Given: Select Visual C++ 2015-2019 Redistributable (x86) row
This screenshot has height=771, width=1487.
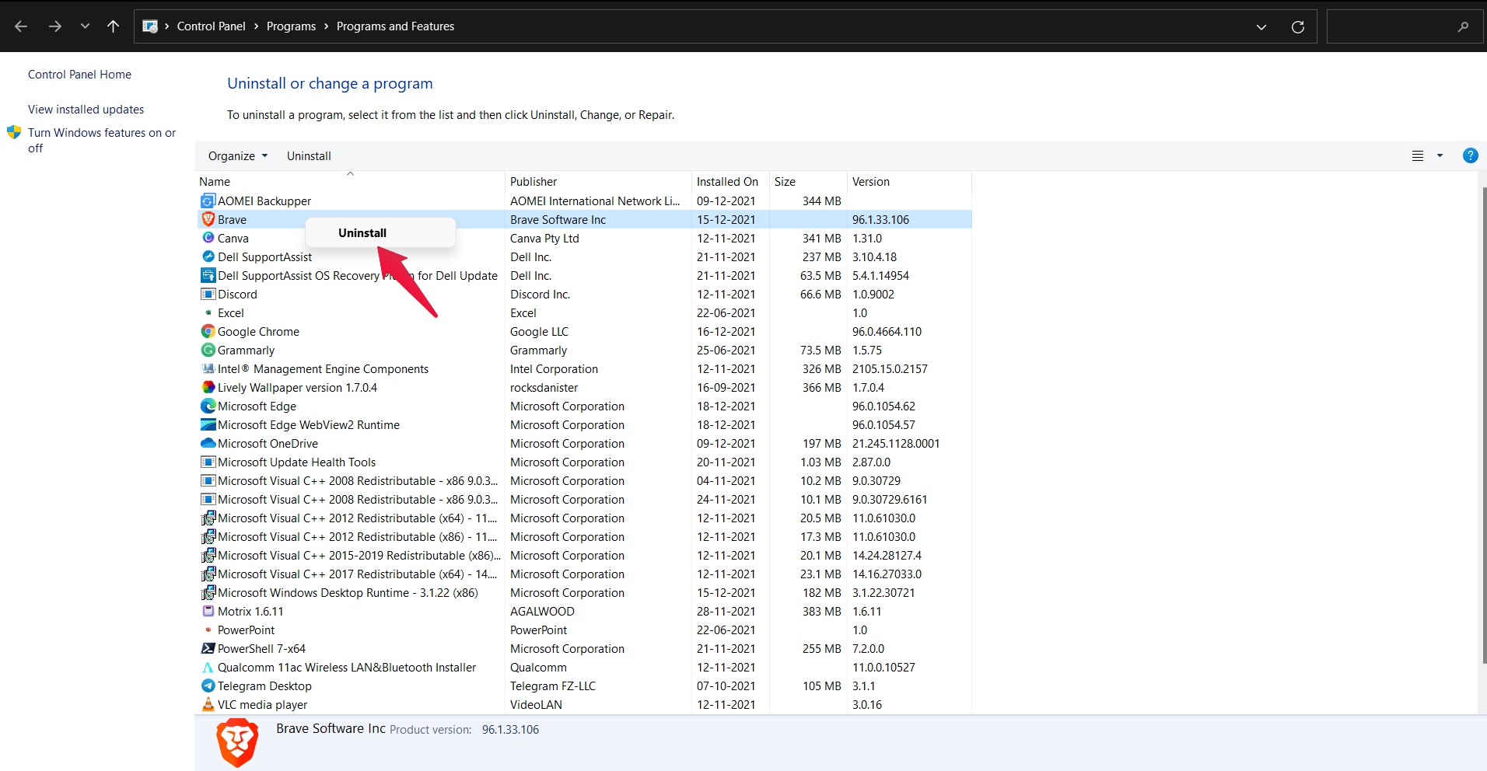Looking at the screenshot, I should (585, 556).
